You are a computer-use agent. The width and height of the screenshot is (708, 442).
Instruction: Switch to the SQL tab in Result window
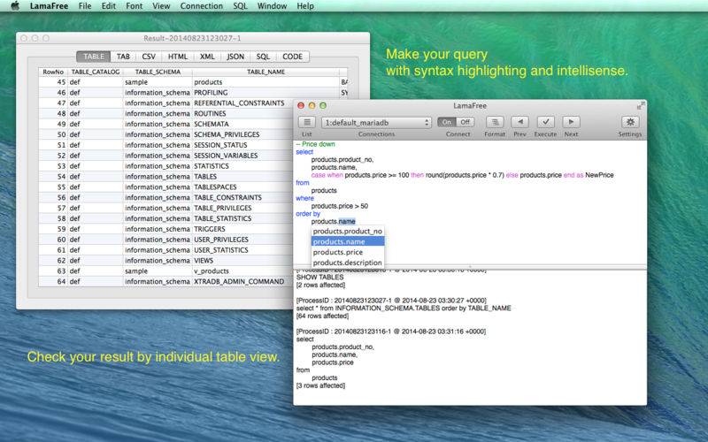[x=263, y=57]
